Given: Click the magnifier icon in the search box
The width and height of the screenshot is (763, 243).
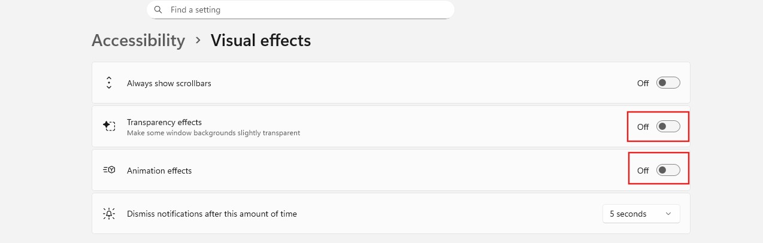Looking at the screenshot, I should click(x=158, y=10).
